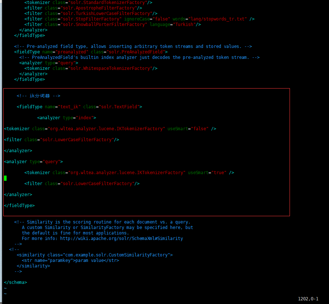This screenshot has width=329, height=304.
Task: Click "solr.StopFilterFactory" class value
Action: pyautogui.click(x=91, y=19)
